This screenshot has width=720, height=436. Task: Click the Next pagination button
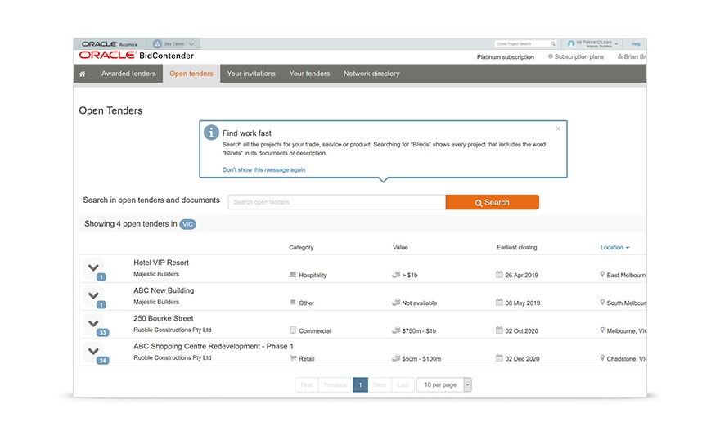coord(380,384)
